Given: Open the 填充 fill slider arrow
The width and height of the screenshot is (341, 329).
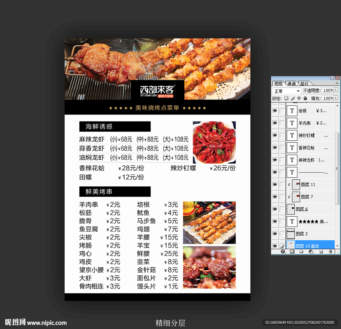Looking at the screenshot, I should click(336, 98).
